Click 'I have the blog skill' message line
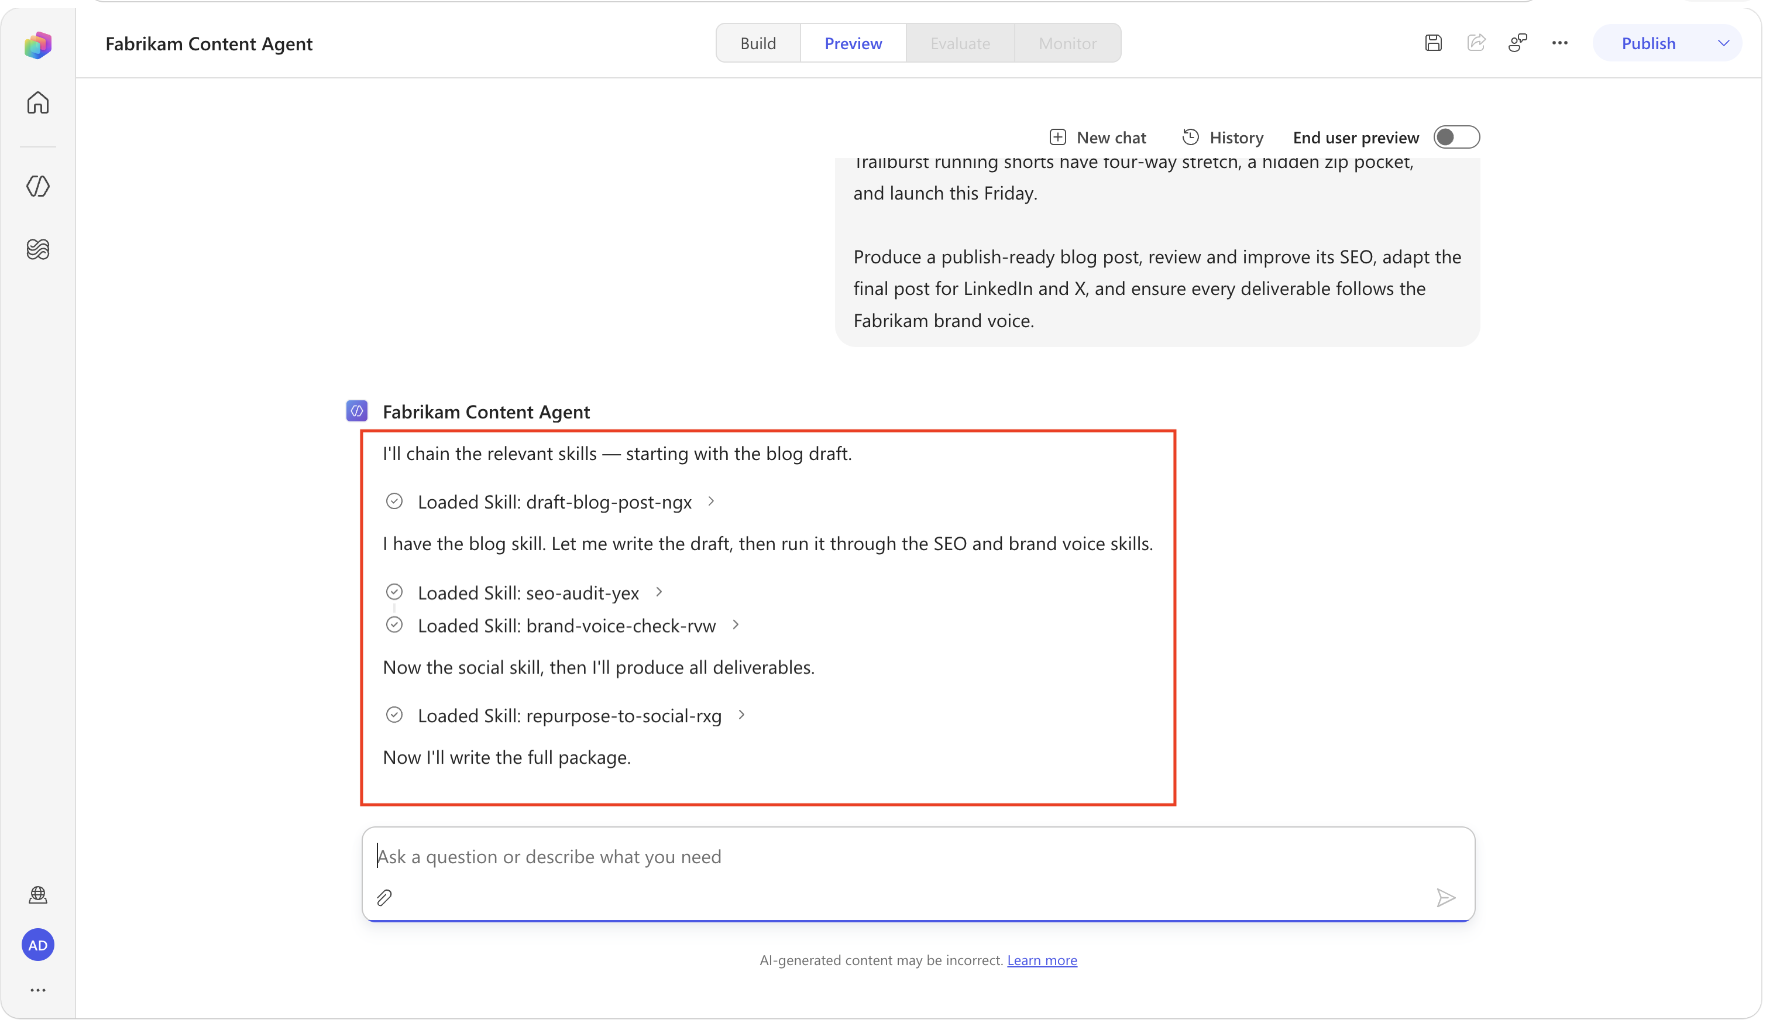The height and width of the screenshot is (1023, 1766). point(768,544)
